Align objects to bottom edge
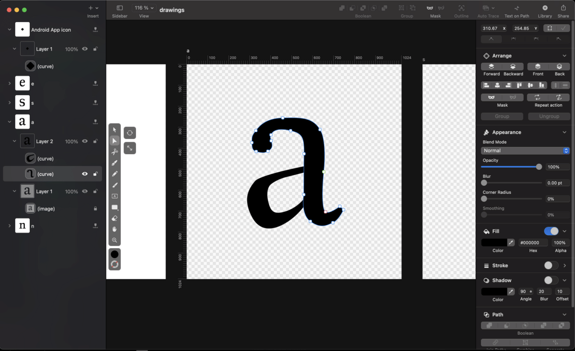The image size is (575, 351). point(542,85)
